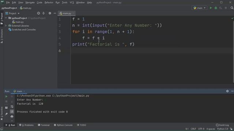Click pythonProject breadcrumb in navigation bar
Screen dimensions: 234x131
9,8
